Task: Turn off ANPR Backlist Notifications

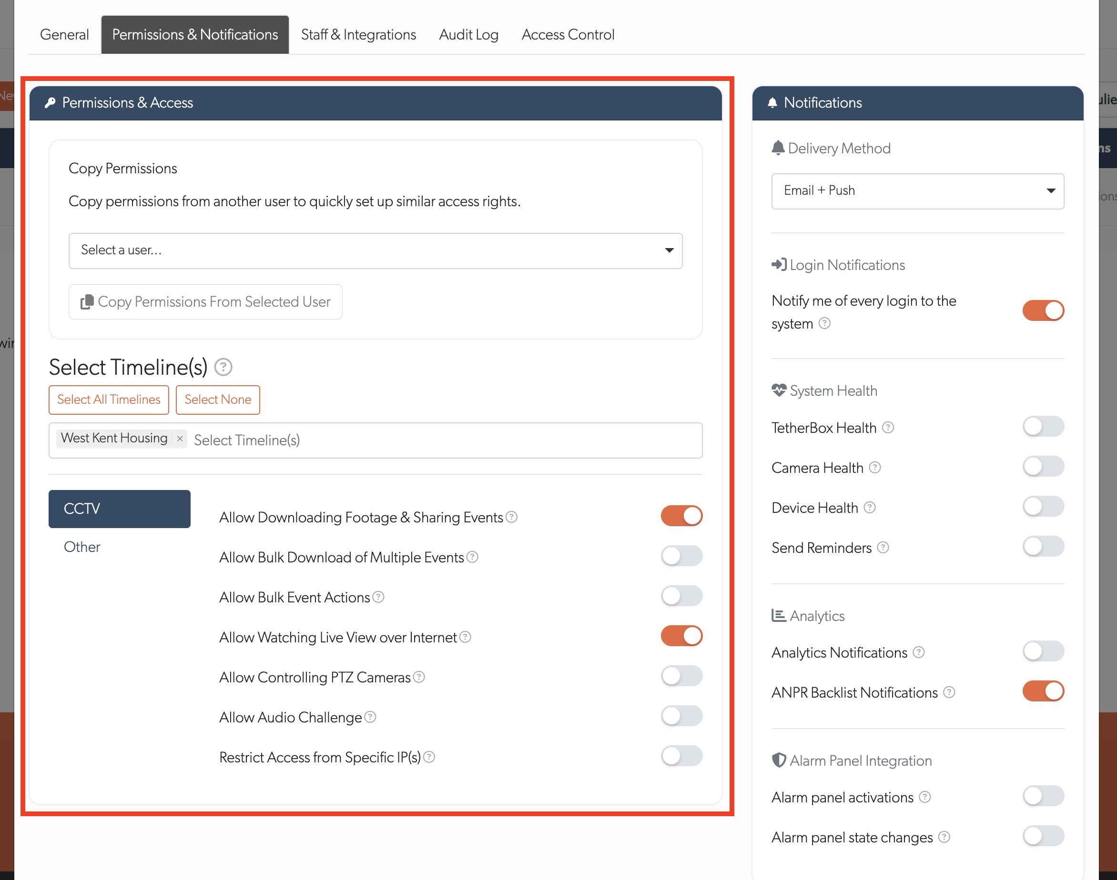Action: pos(1043,691)
